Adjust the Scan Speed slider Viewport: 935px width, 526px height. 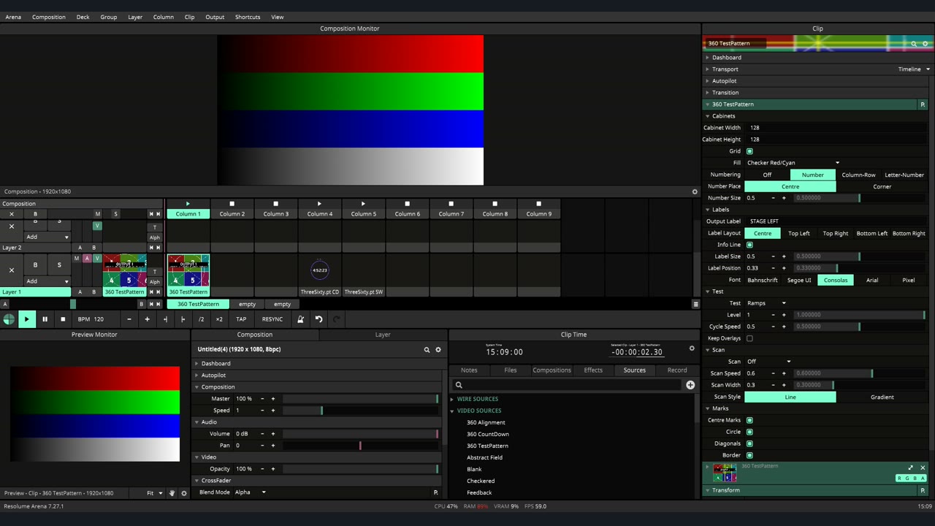click(859, 373)
